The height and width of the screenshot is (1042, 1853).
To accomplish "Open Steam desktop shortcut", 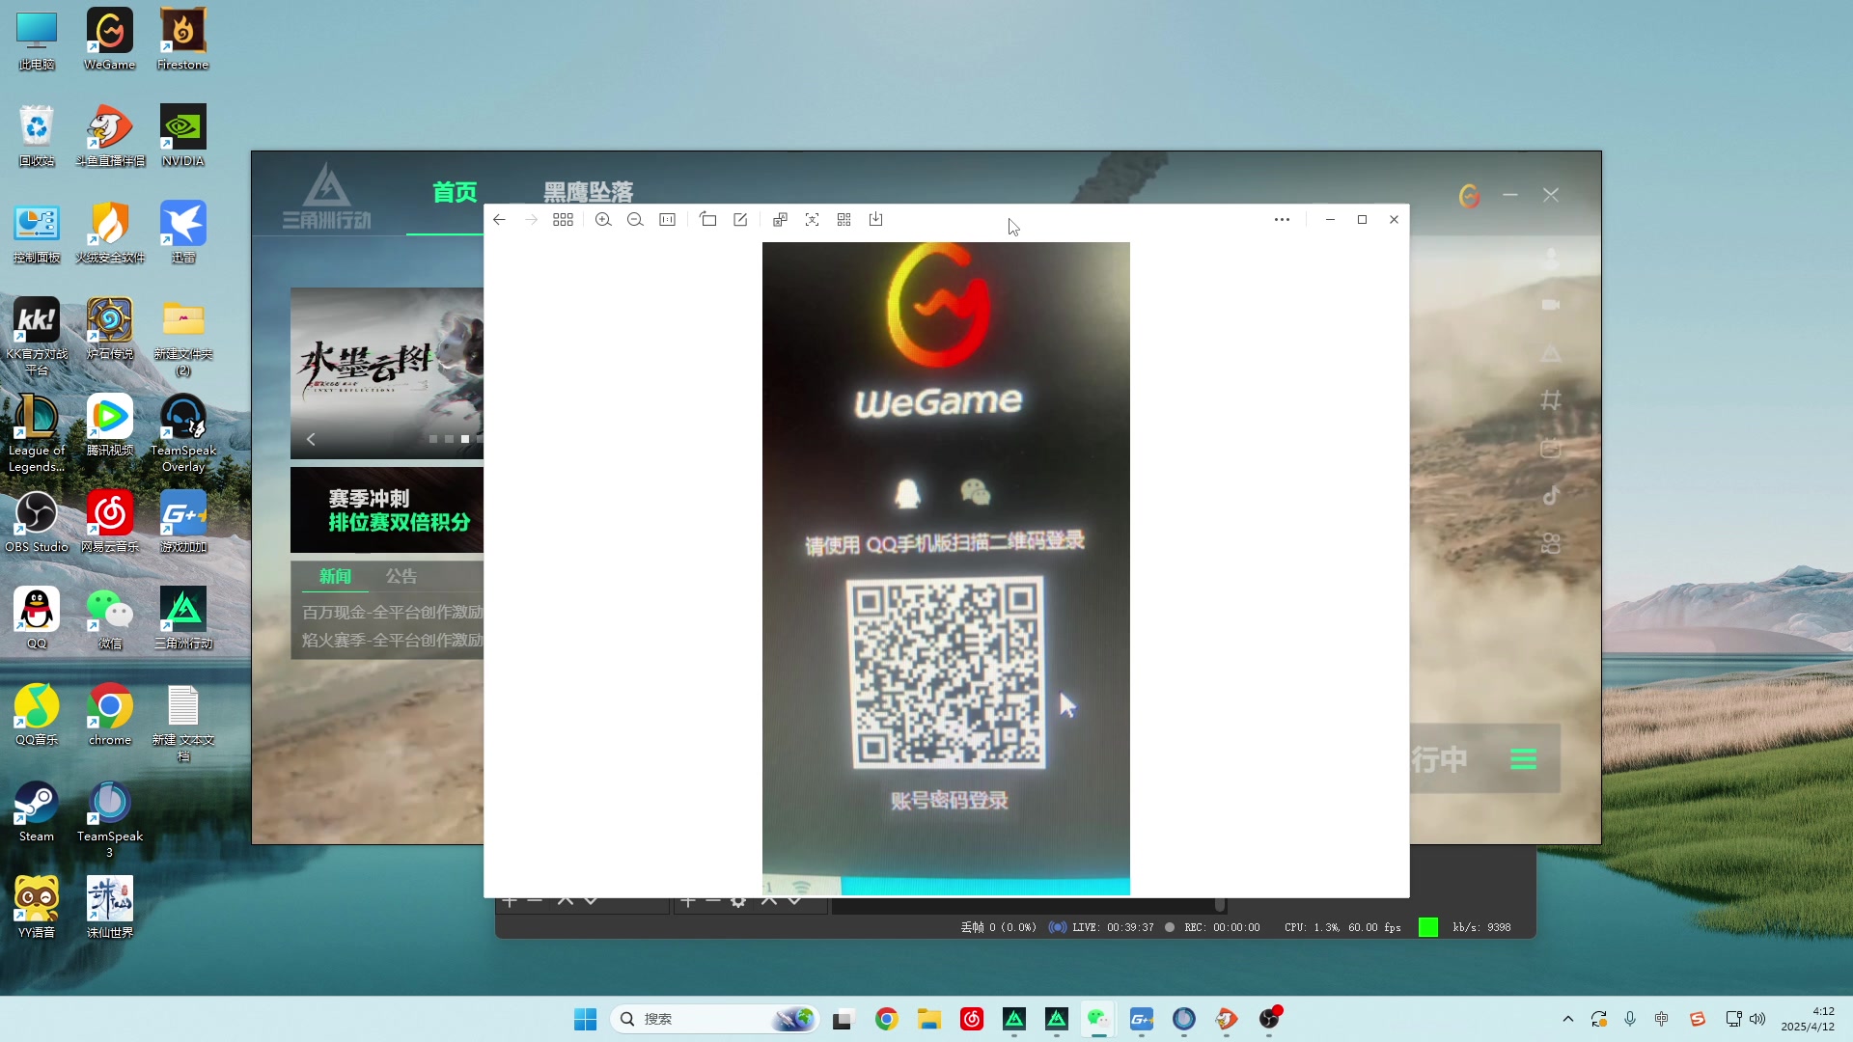I will [37, 811].
